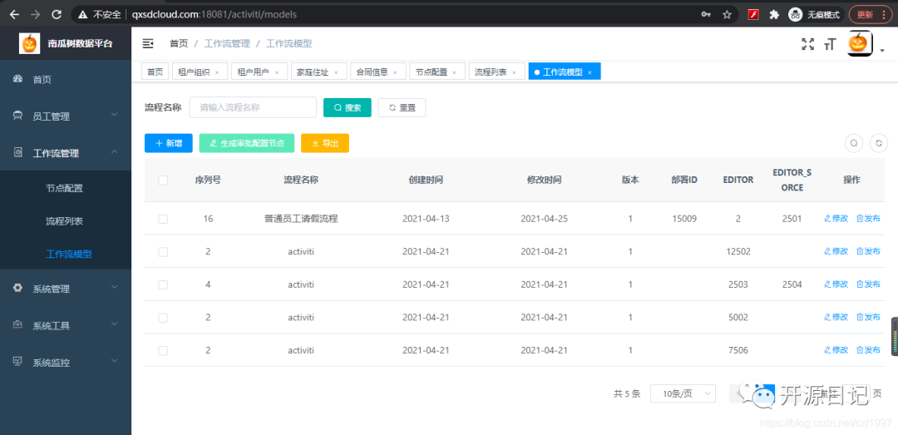The height and width of the screenshot is (435, 898).
Task: Click the pumpkin logo in the sidebar
Action: [x=29, y=43]
